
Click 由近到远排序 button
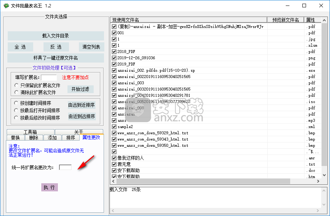pos(82,116)
